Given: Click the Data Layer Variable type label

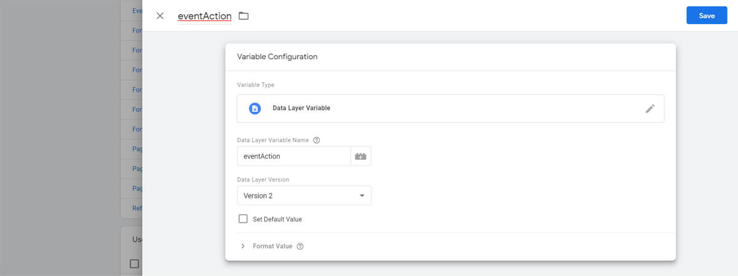Looking at the screenshot, I should [301, 108].
